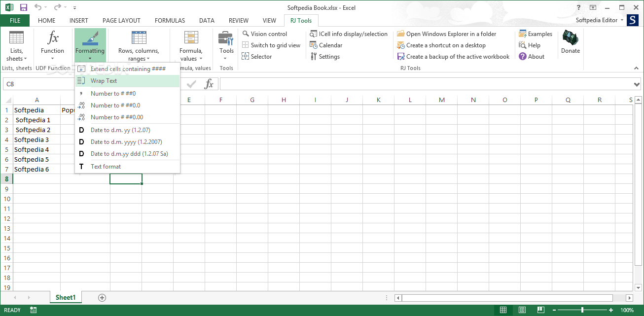Viewport: 644px width, 316px height.
Task: Open the 100% zoom level dialog
Action: pyautogui.click(x=627, y=310)
